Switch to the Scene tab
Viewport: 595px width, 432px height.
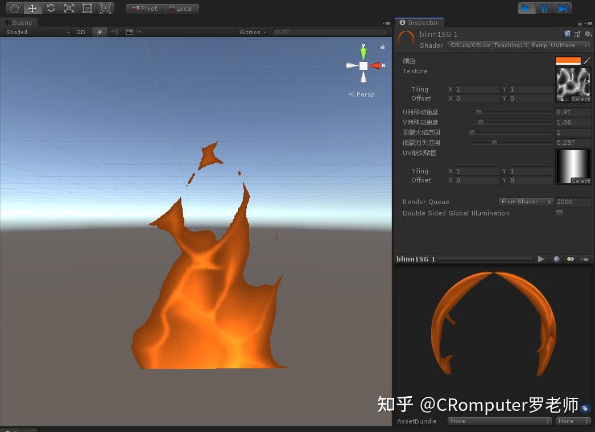(x=20, y=23)
